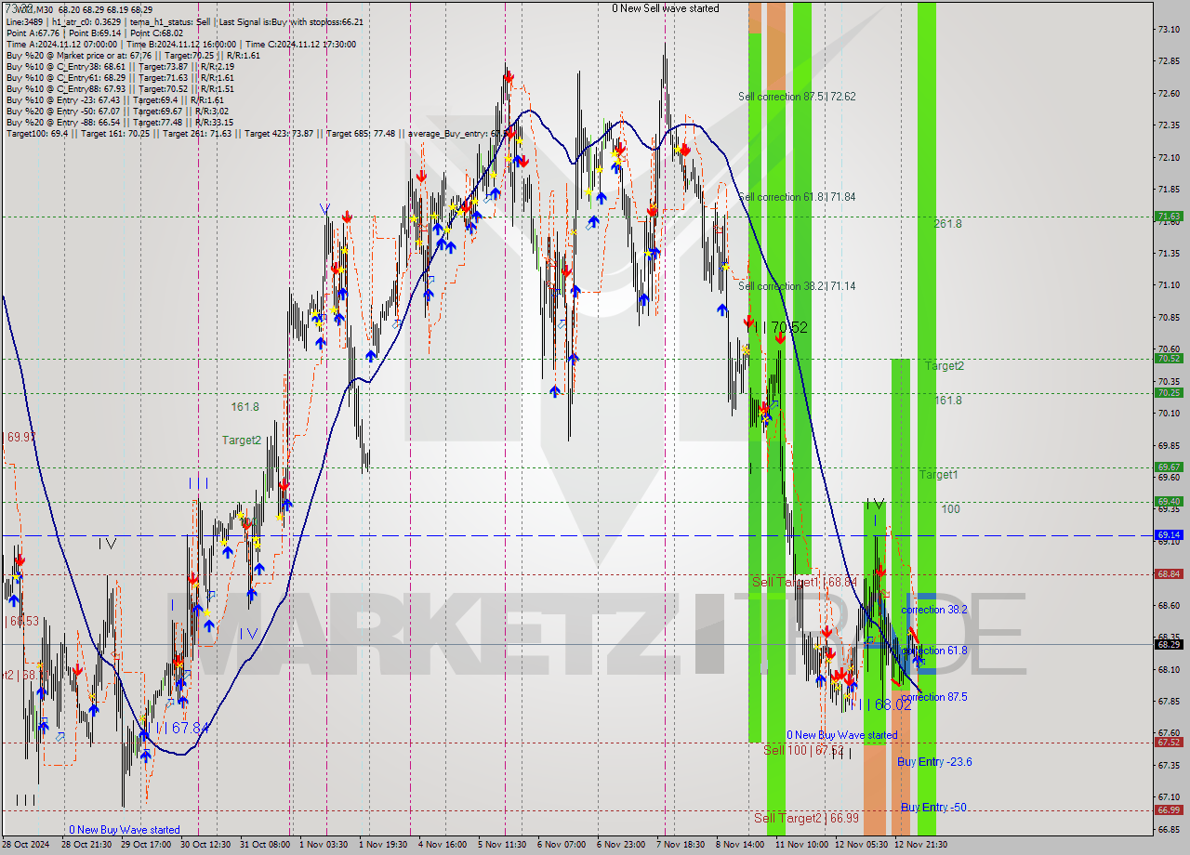
Task: Click the blue 69.14 price-axis tag
Action: [1169, 535]
